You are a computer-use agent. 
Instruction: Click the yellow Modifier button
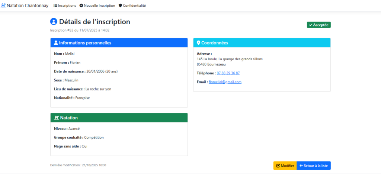[285, 166]
